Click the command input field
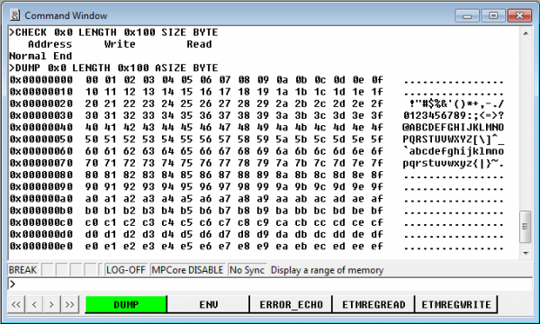 [x=270, y=284]
